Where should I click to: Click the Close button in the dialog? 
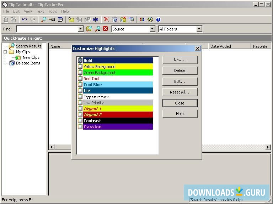click(x=180, y=103)
